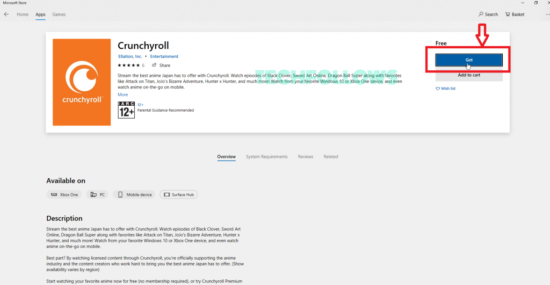Open the Reviews tab
This screenshot has height=285, width=550.
[306, 157]
